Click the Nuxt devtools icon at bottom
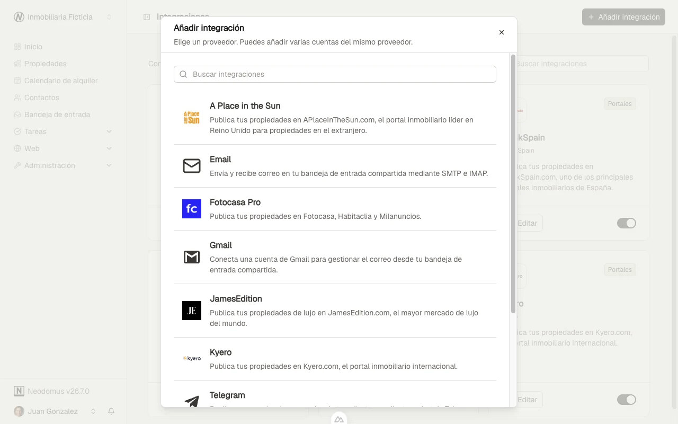678x424 pixels. pyautogui.click(x=339, y=419)
